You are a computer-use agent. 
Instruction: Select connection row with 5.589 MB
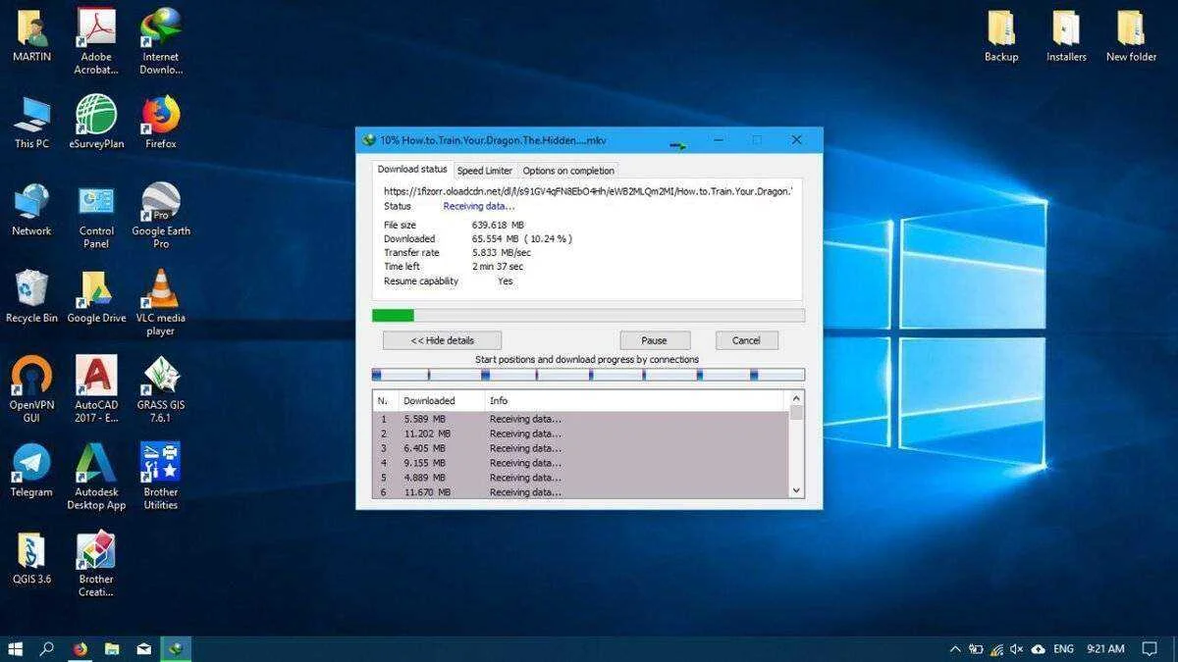(581, 419)
